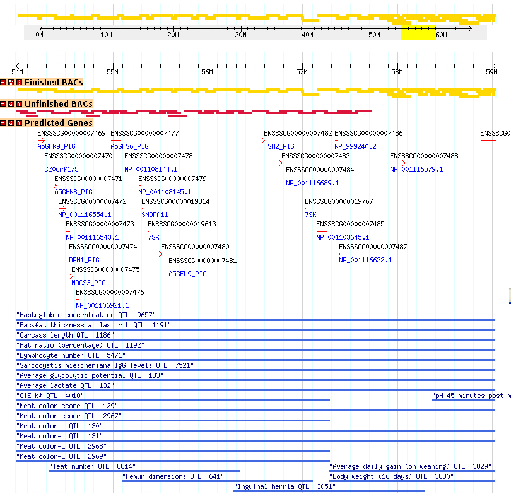Collapse the Finished BACs track

(x=3, y=83)
